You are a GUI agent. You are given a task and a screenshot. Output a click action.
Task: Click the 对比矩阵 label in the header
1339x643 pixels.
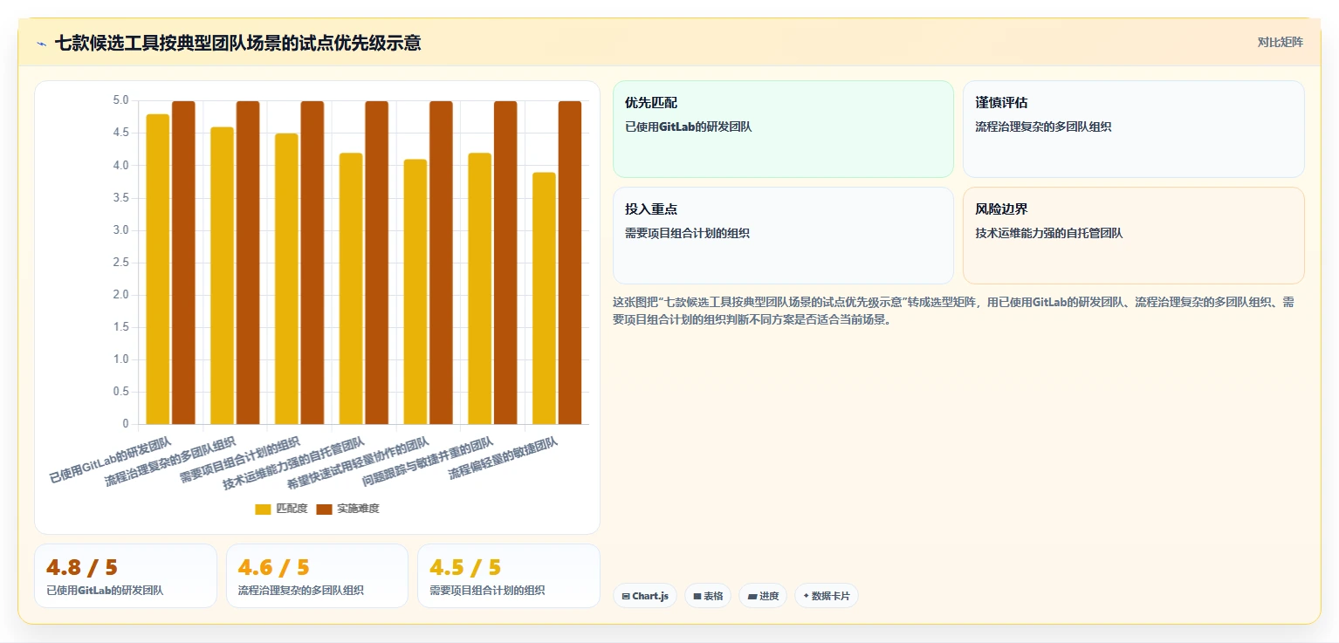tap(1280, 42)
